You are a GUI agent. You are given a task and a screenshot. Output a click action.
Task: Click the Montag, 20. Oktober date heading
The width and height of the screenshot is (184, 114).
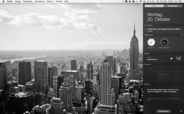(x=159, y=17)
